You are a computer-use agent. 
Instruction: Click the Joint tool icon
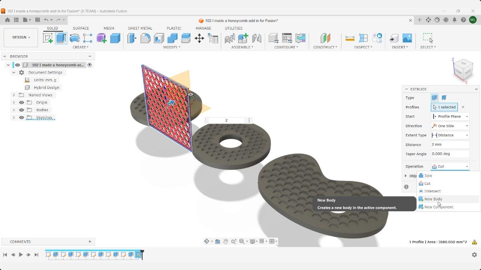click(x=257, y=38)
